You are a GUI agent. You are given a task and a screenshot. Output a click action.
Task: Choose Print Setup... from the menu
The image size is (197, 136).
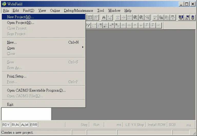click(x=43, y=76)
